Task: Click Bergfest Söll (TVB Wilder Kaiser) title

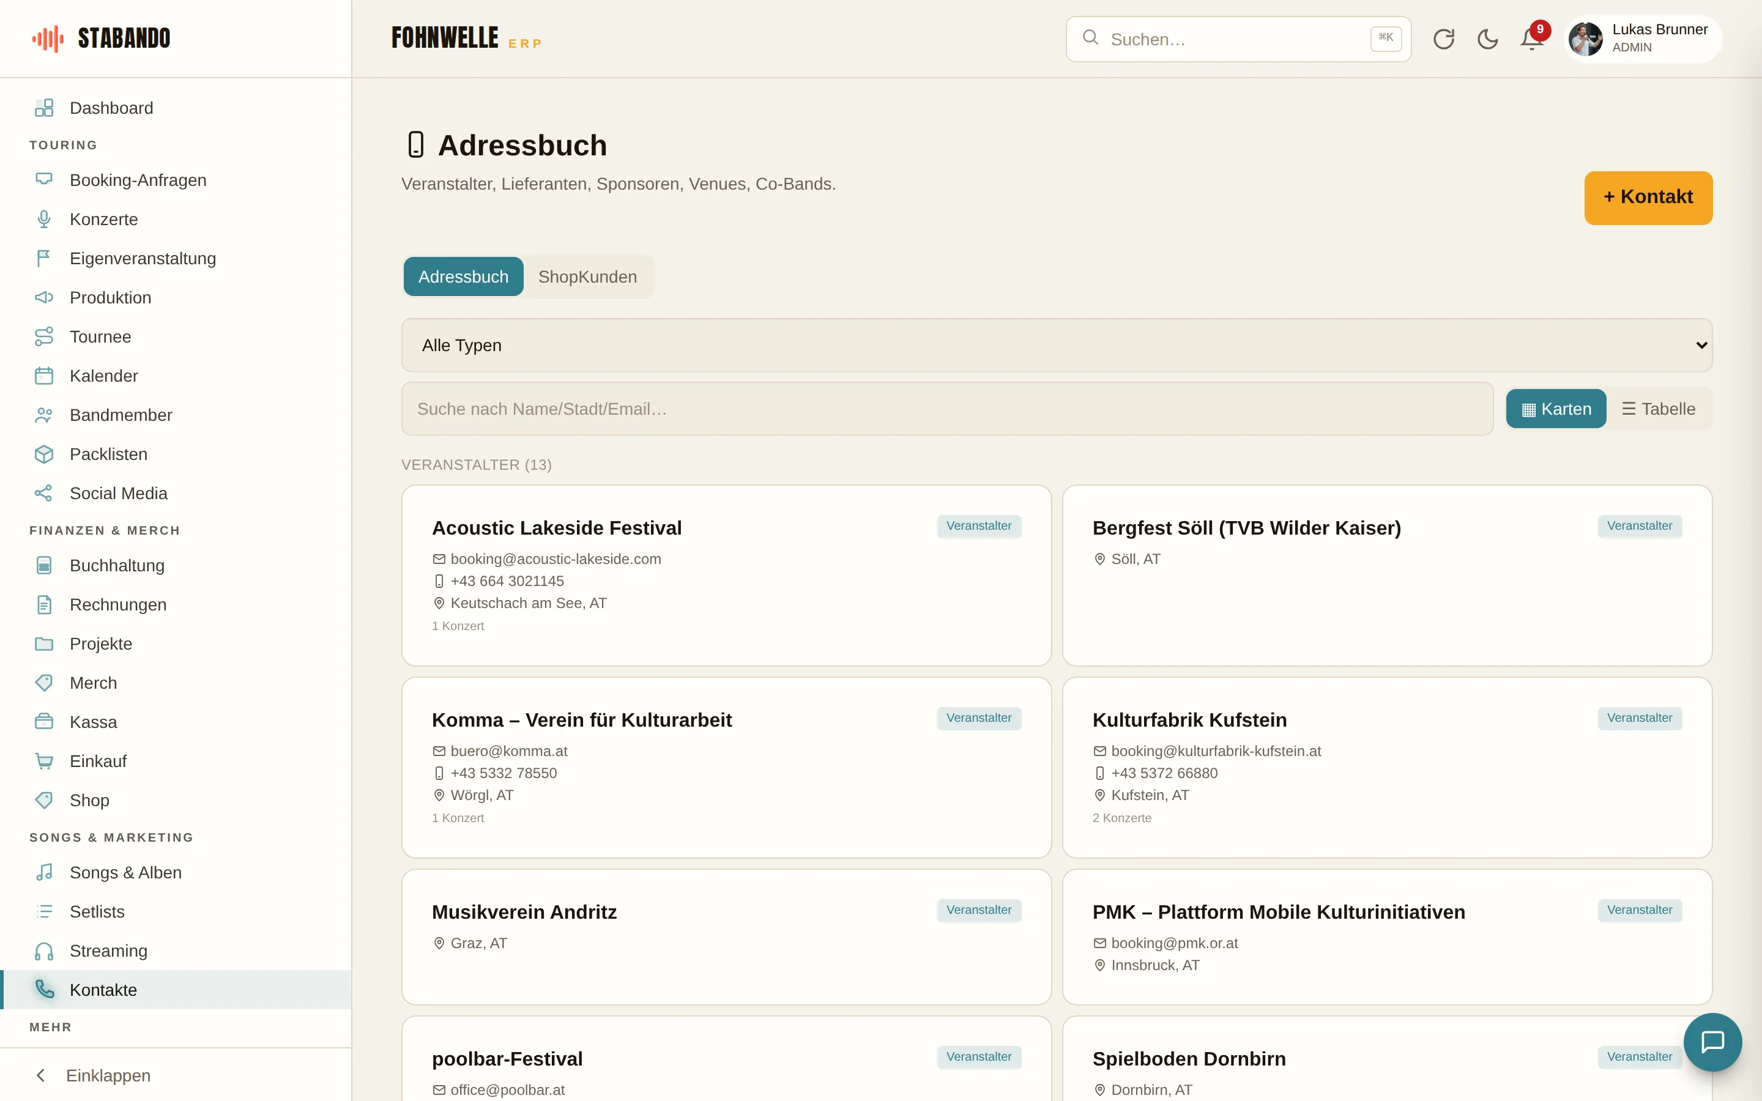Action: click(x=1246, y=528)
